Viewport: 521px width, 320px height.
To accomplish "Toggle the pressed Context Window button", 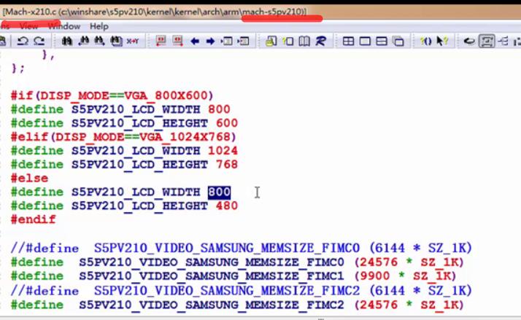I will tap(487, 41).
